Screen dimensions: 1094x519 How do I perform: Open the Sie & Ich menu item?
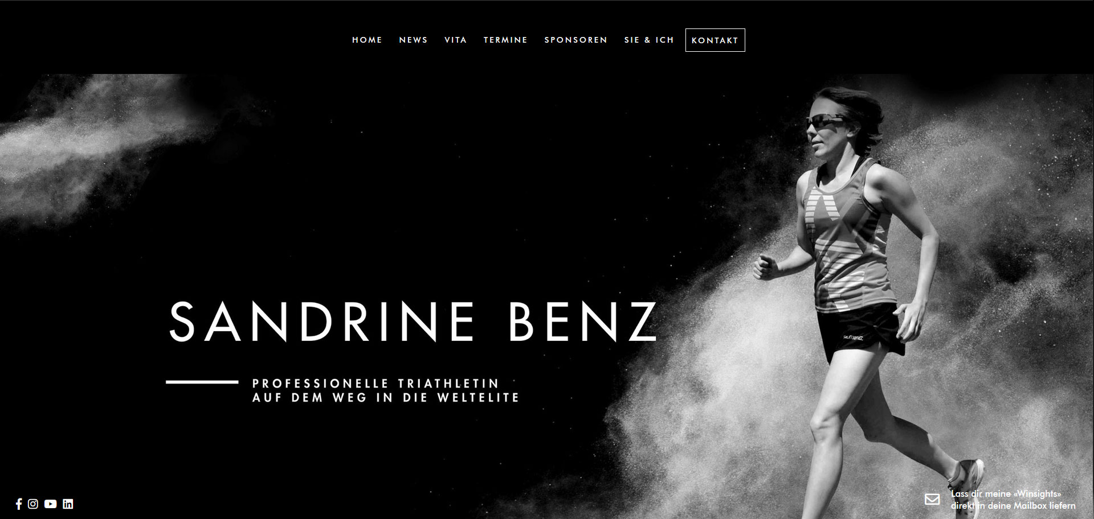(x=649, y=40)
